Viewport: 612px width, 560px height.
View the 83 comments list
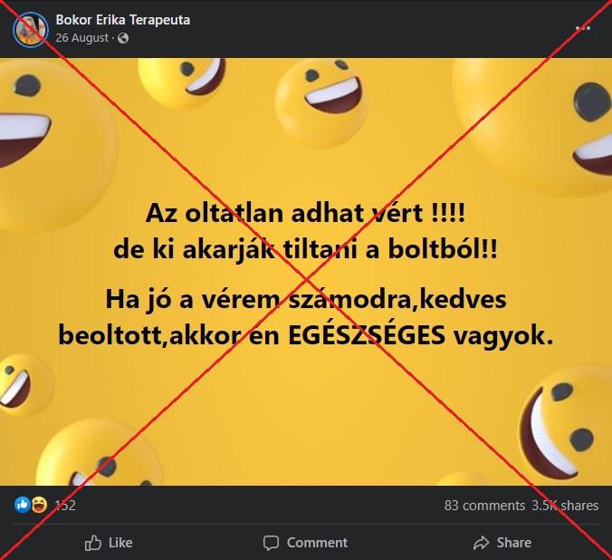[x=484, y=506]
